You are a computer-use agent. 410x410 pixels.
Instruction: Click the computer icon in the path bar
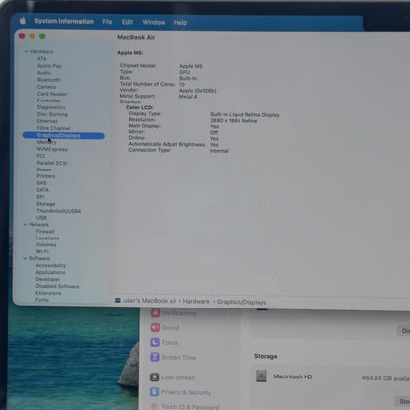click(x=118, y=300)
